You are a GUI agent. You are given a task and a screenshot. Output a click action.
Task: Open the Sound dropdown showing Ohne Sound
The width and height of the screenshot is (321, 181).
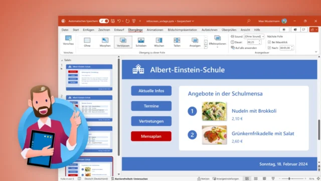pyautogui.click(x=254, y=36)
